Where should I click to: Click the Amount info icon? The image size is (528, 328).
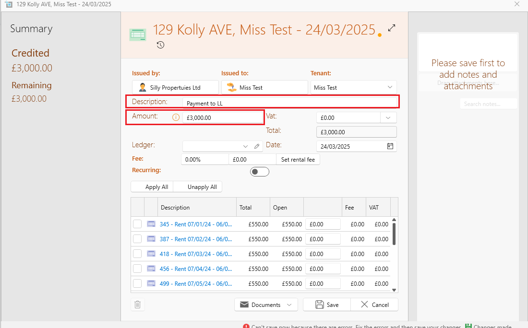176,117
